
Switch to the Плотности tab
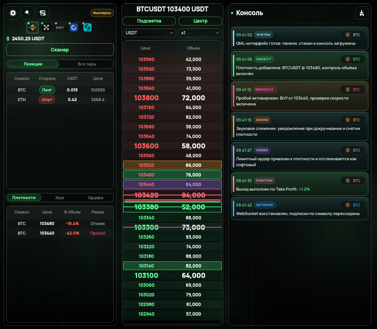[24, 198]
